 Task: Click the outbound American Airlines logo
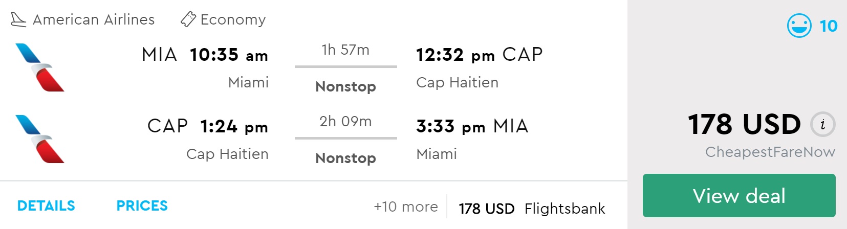(40, 67)
